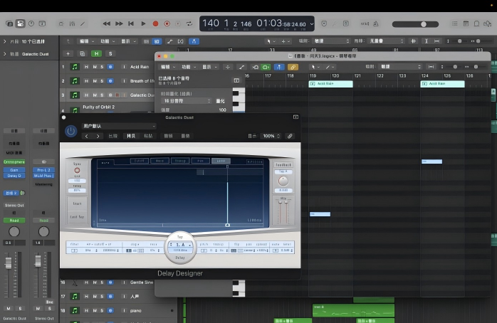497x323 pixels.
Task: Enable the Sync button in Delay Designer
Action: click(x=77, y=169)
